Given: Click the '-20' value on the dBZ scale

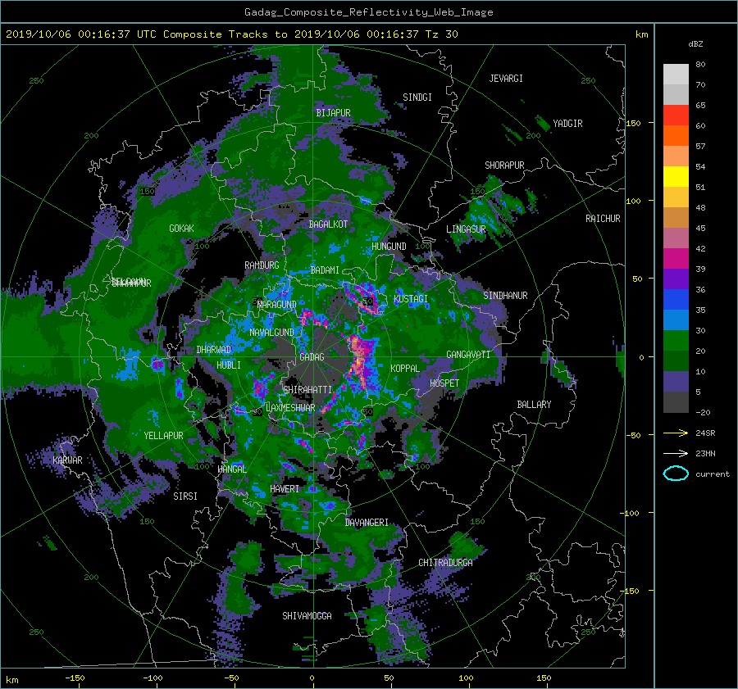Looking at the screenshot, I should tap(703, 412).
